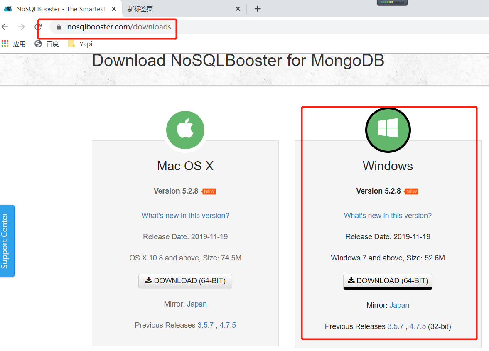Image resolution: width=489 pixels, height=351 pixels.
Task: Reload the page with the refresh icon
Action: (38, 27)
